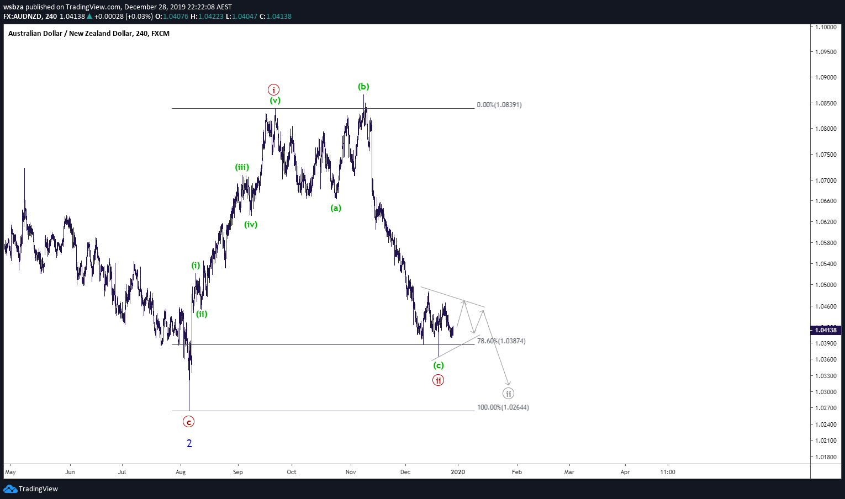
Task: Click the 'Nov' label on time axis
Action: click(x=351, y=472)
